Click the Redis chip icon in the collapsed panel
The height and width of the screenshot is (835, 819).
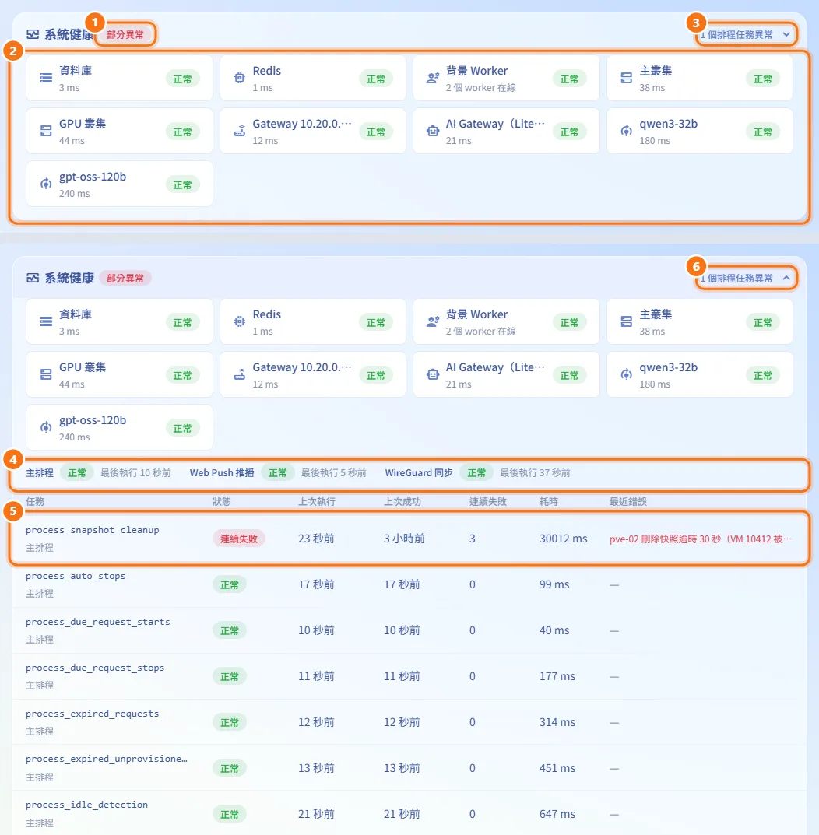click(x=240, y=79)
